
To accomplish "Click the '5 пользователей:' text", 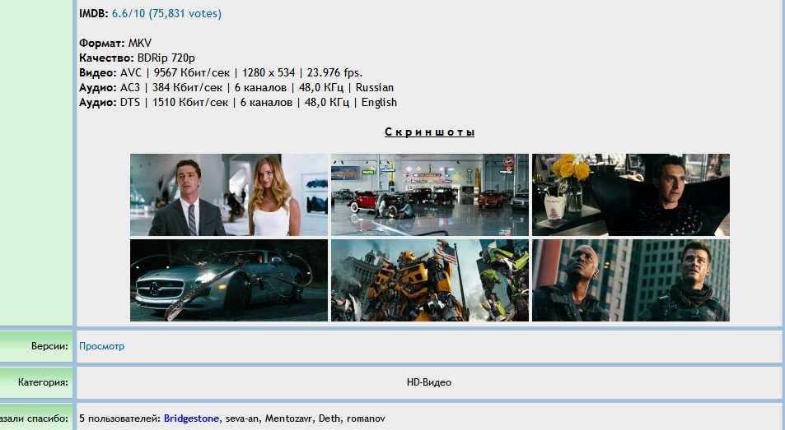I will point(119,418).
